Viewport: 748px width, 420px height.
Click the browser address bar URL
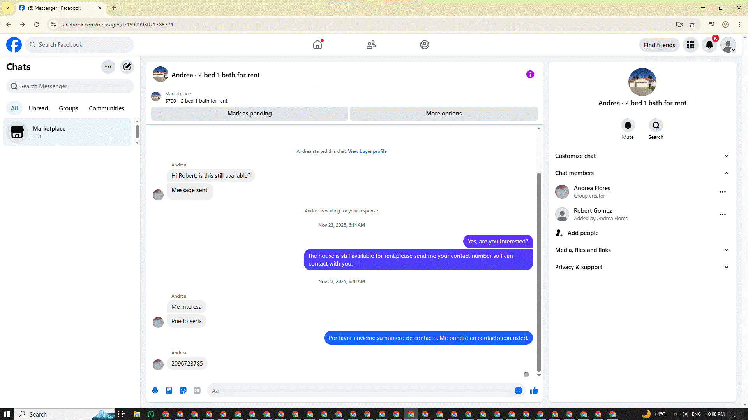coord(117,24)
